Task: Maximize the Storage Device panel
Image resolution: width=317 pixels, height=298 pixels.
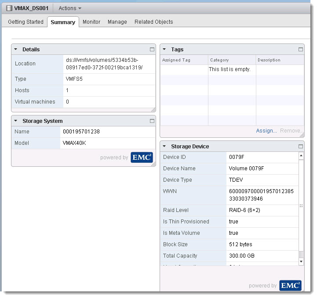Action: [x=301, y=146]
